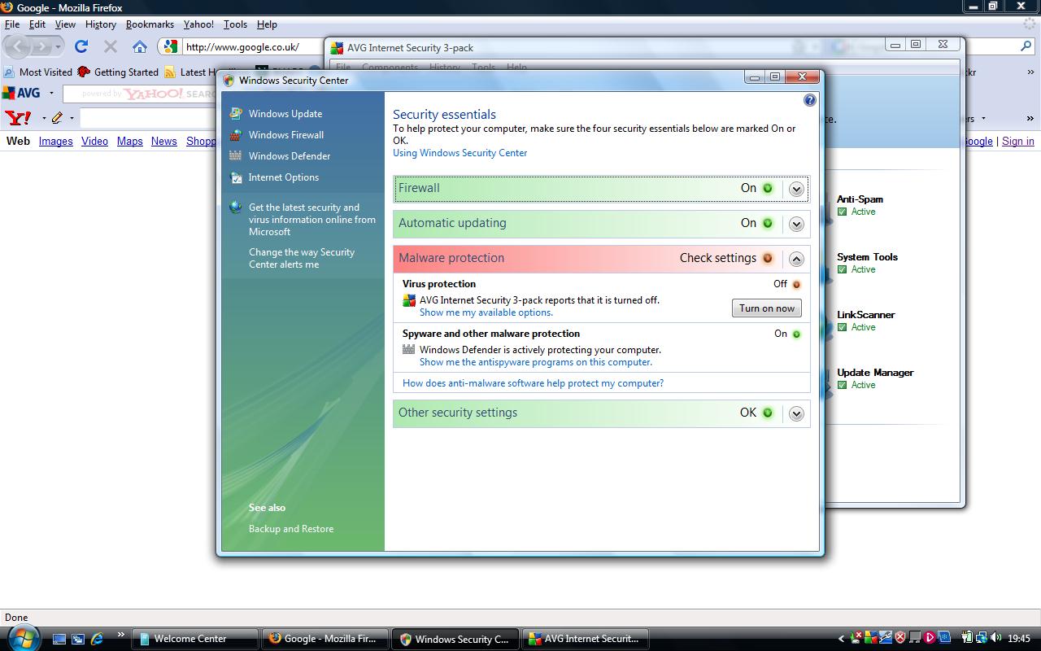
Task: Open Firefox History menu
Action: (x=101, y=24)
